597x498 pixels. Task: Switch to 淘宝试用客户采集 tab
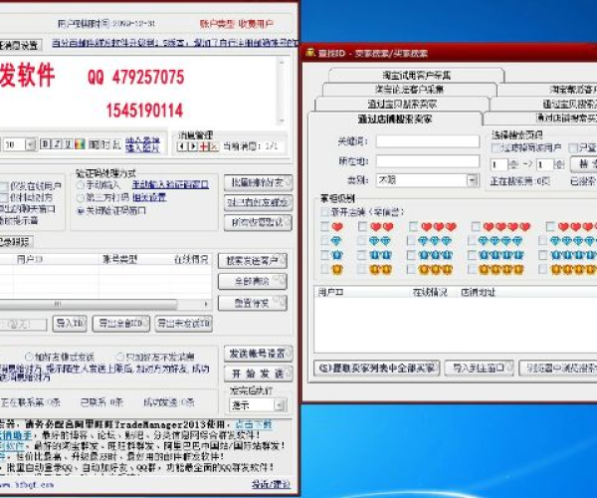pos(417,75)
